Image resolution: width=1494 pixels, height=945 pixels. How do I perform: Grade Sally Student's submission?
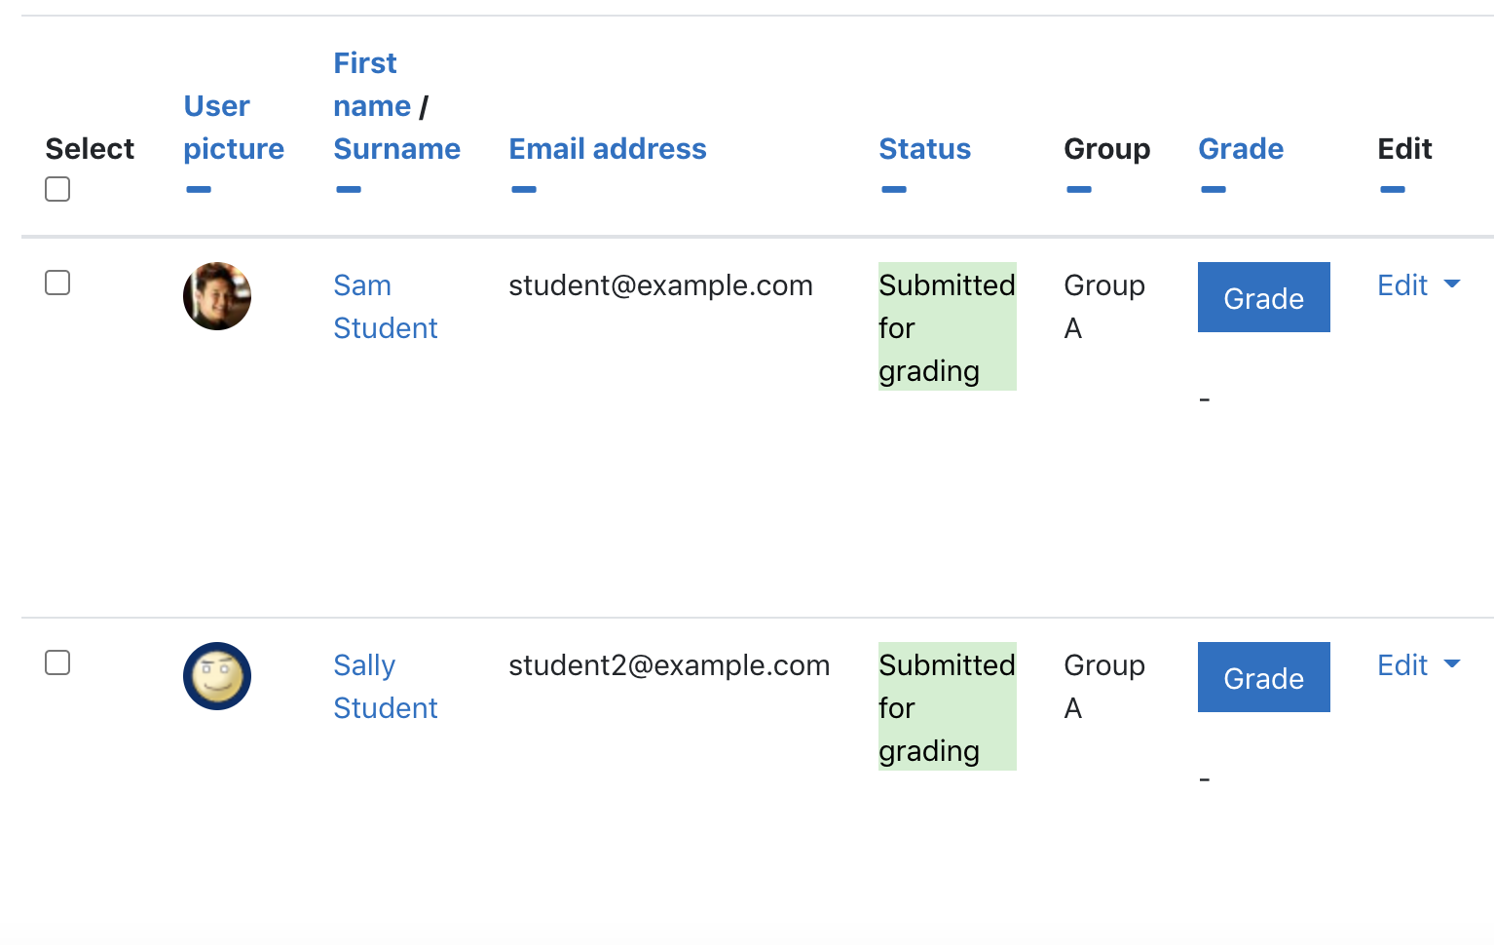click(x=1264, y=677)
